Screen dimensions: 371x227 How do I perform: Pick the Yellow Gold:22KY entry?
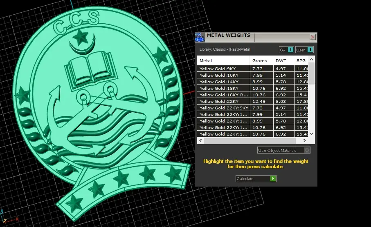tap(252, 101)
